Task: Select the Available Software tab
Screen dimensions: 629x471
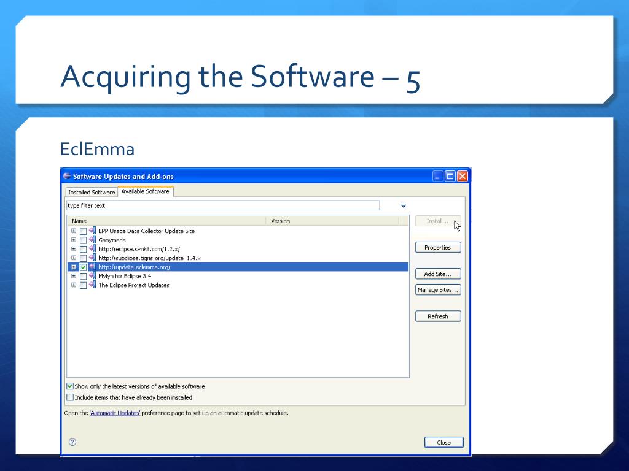Action: click(145, 191)
